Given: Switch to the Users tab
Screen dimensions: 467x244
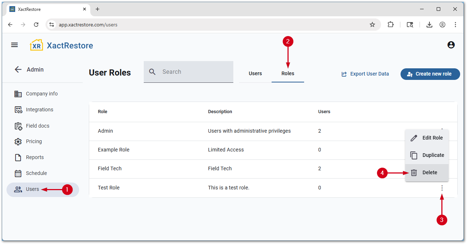Looking at the screenshot, I should (255, 73).
